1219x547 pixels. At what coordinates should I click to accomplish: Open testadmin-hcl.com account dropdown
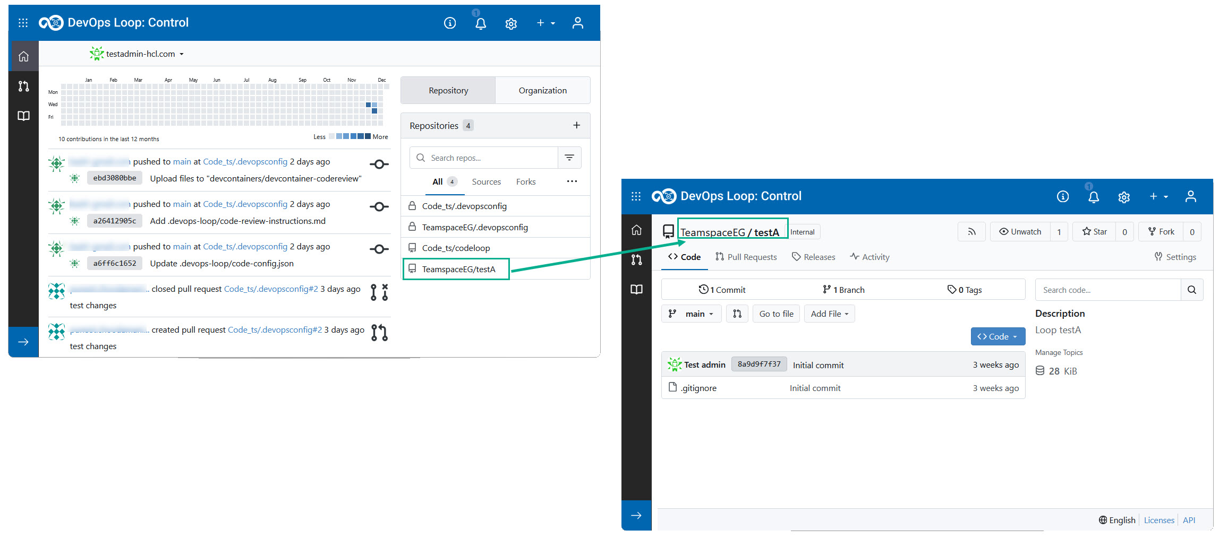click(x=137, y=54)
